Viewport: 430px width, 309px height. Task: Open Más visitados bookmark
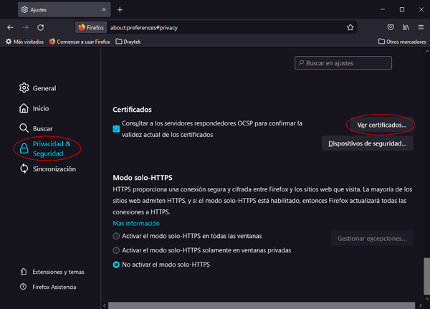pos(24,42)
